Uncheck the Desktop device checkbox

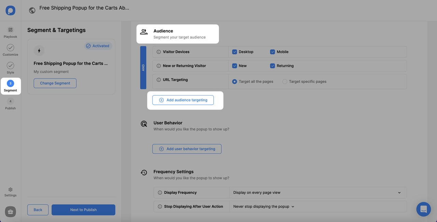[235, 52]
